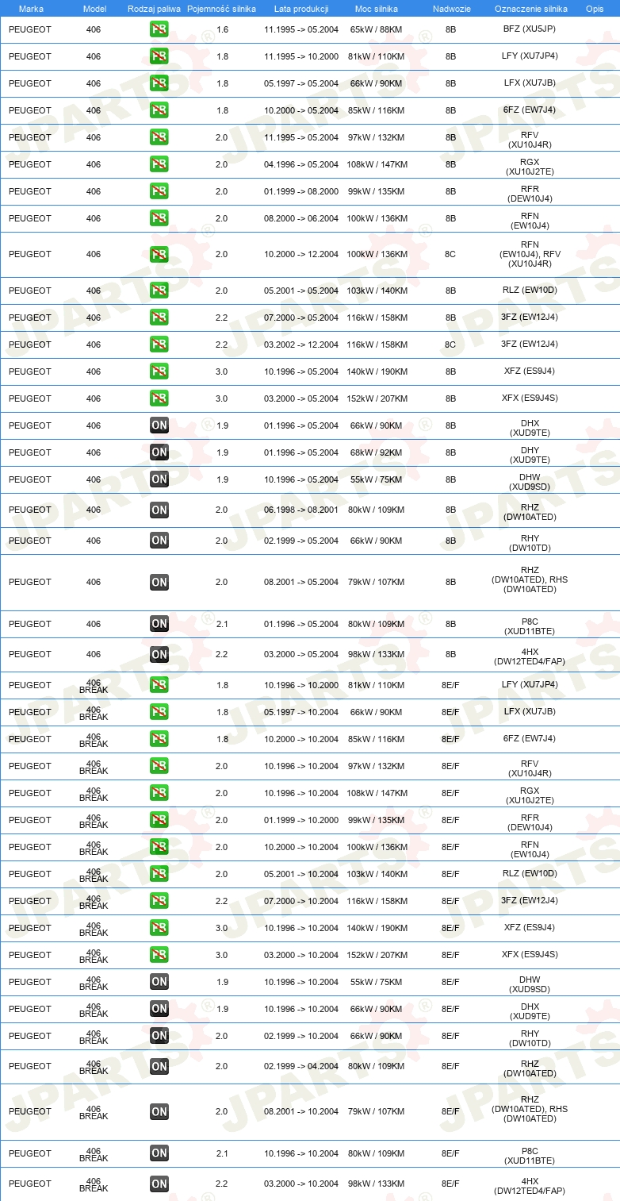Select the Moc silnika column header
Image resolution: width=620 pixels, height=1201 pixels.
pyautogui.click(x=377, y=9)
